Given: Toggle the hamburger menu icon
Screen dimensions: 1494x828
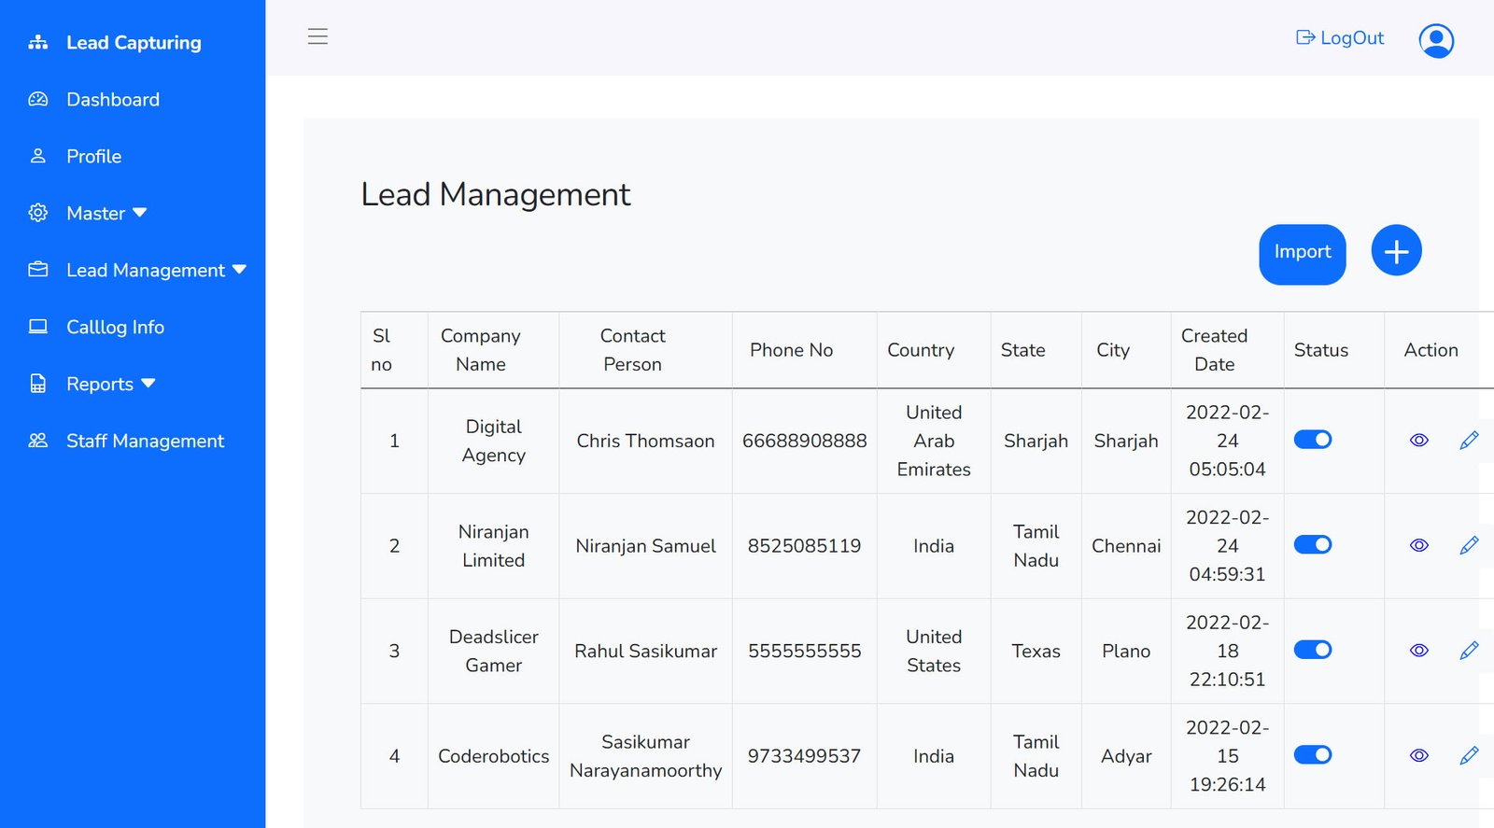Looking at the screenshot, I should pos(317,36).
